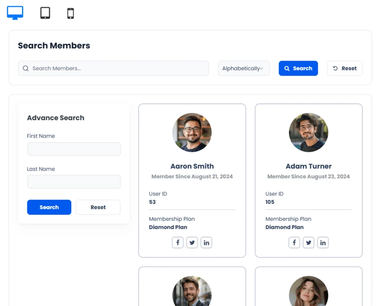Screen dimensions: 381x306
Task: Select the name Adam Turner
Action: 308,166
